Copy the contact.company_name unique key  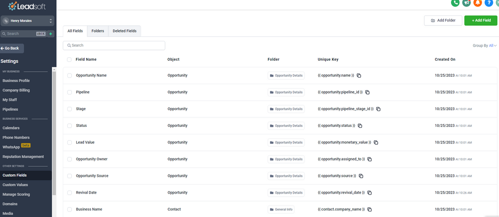pyautogui.click(x=370, y=210)
